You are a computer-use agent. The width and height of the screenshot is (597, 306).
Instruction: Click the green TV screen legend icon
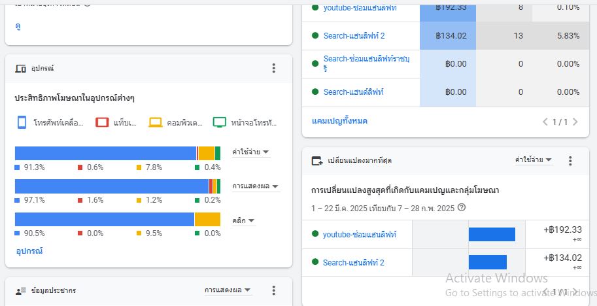pyautogui.click(x=220, y=122)
